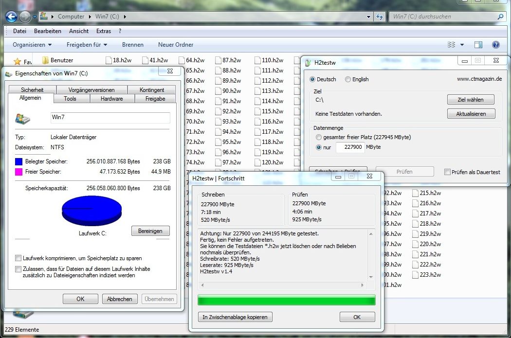Click the change view icon
This screenshot has width=511, height=338.
(451, 45)
